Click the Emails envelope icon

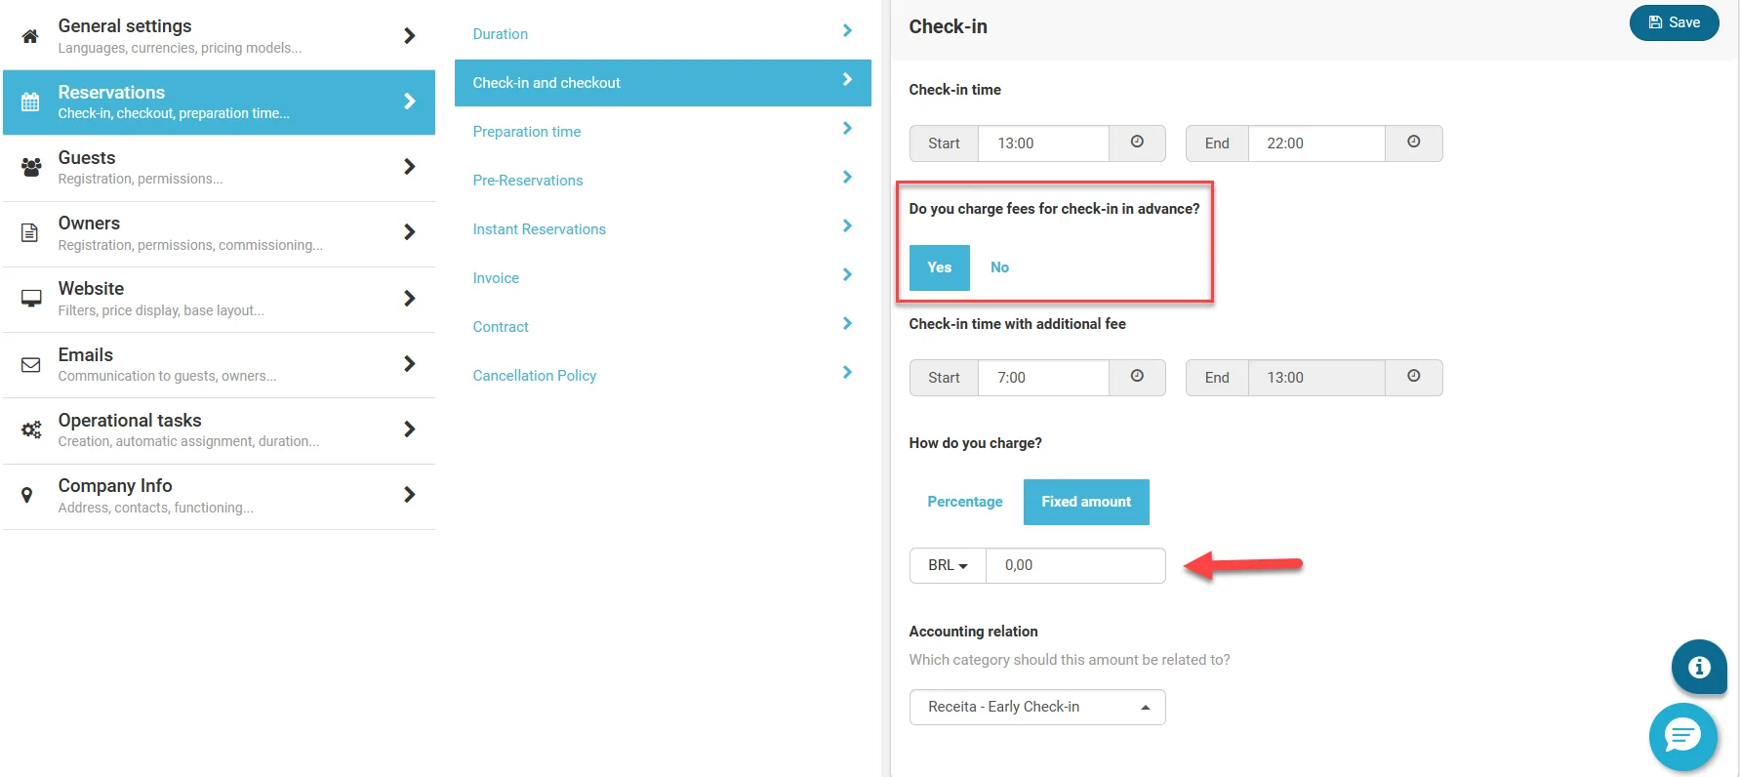pyautogui.click(x=31, y=364)
